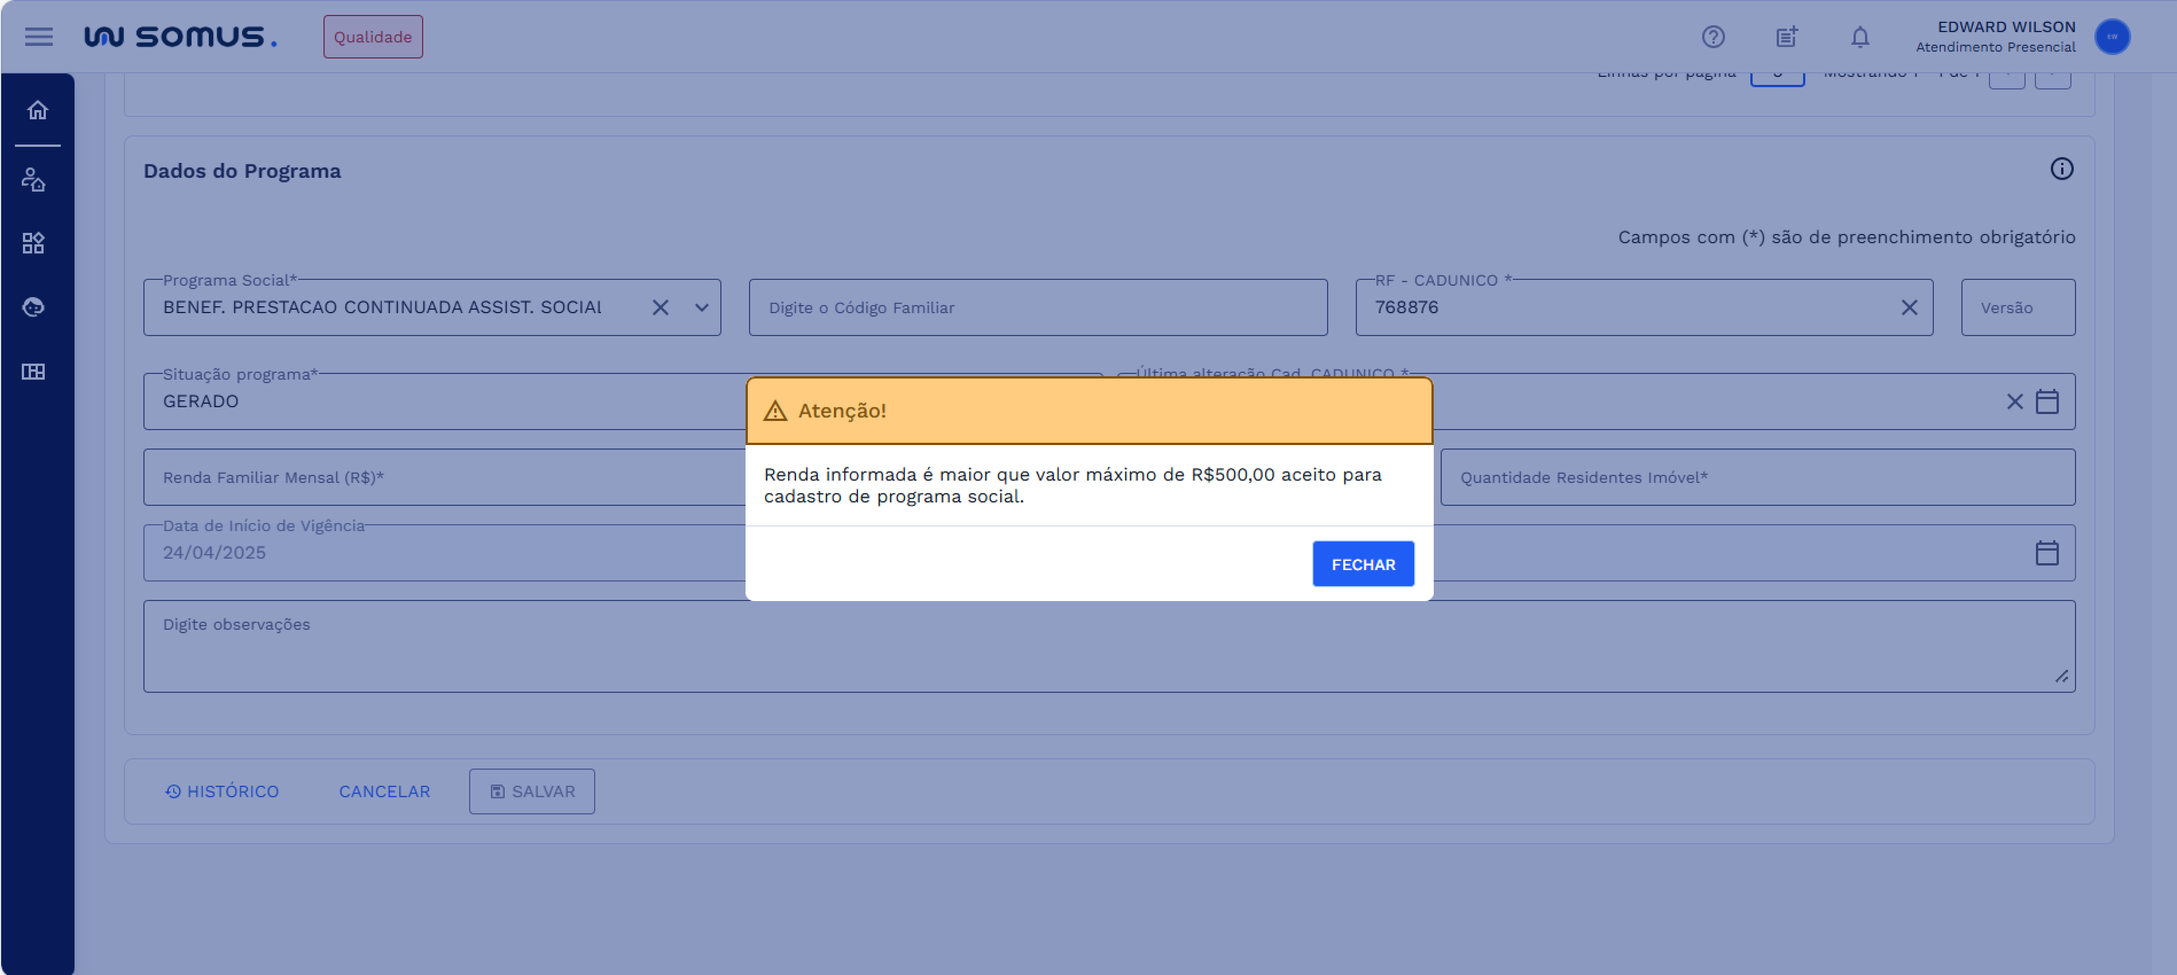The height and width of the screenshot is (975, 2177).
Task: Click the HISTÓRICO link
Action: 221,791
